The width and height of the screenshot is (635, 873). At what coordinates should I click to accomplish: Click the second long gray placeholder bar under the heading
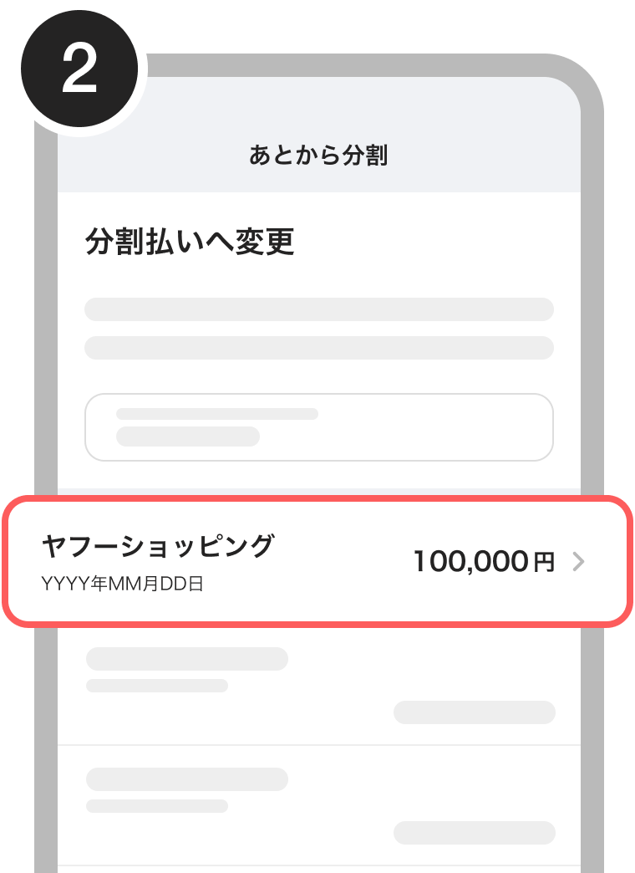click(x=319, y=347)
